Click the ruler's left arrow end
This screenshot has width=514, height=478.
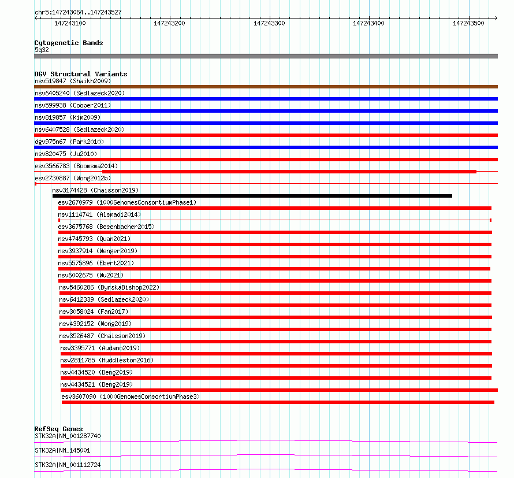pyautogui.click(x=36, y=18)
